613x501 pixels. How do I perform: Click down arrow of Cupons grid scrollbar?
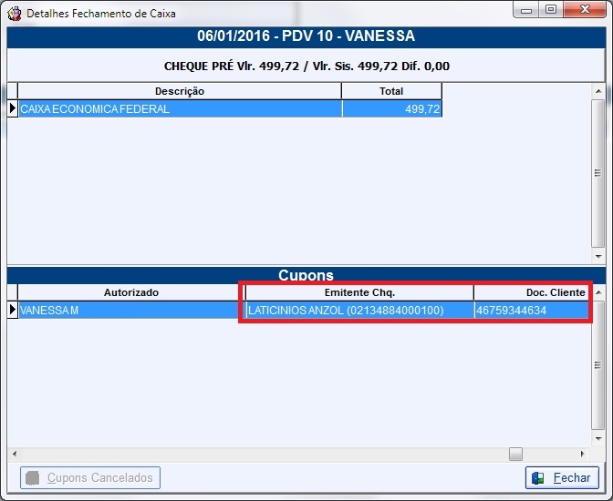click(x=598, y=438)
